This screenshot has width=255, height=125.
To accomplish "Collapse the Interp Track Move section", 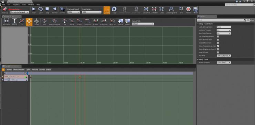I will pyautogui.click(x=198, y=24).
